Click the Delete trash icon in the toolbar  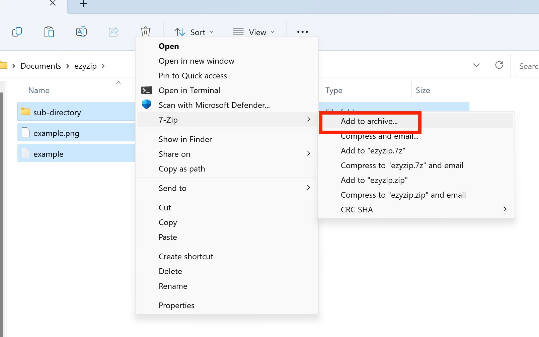145,32
